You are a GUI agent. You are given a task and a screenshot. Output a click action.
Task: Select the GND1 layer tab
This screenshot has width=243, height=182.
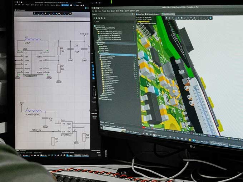tap(169, 131)
